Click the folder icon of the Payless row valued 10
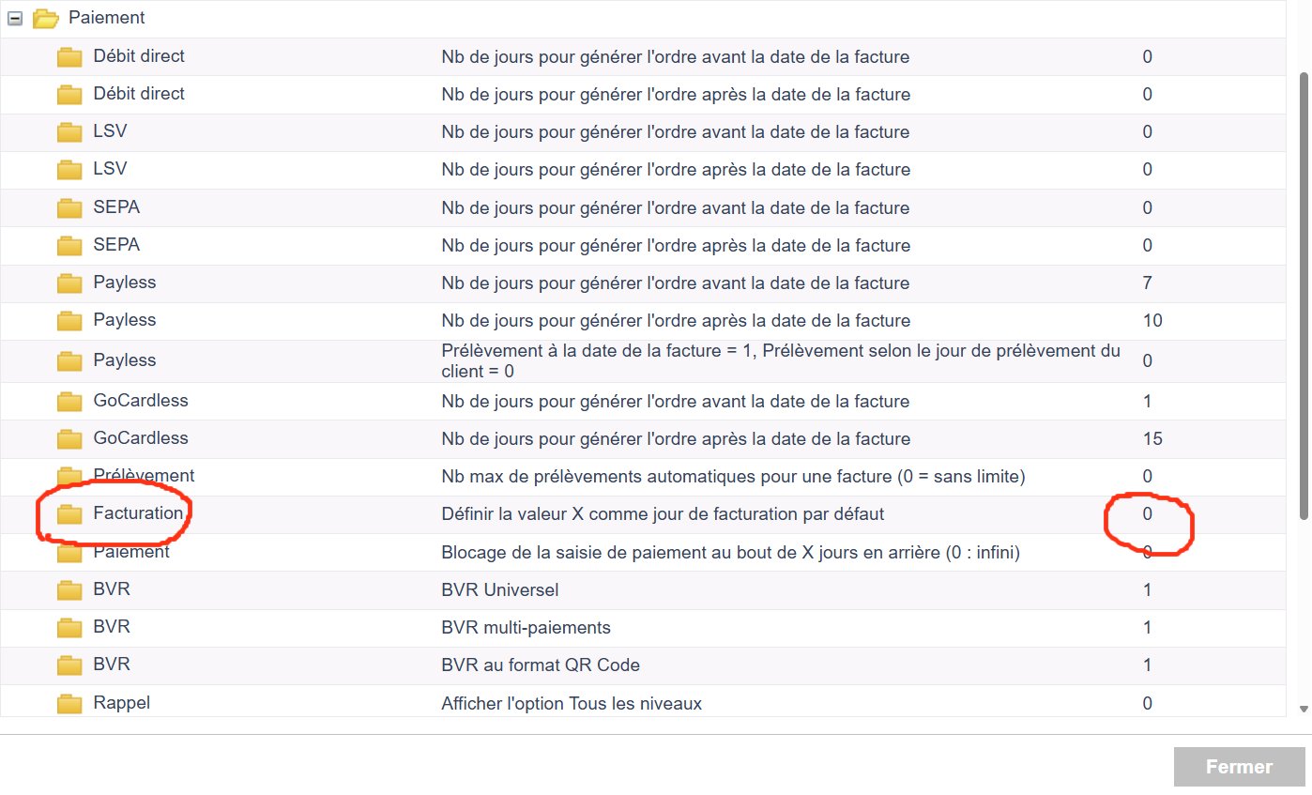This screenshot has height=795, width=1312. 69,320
